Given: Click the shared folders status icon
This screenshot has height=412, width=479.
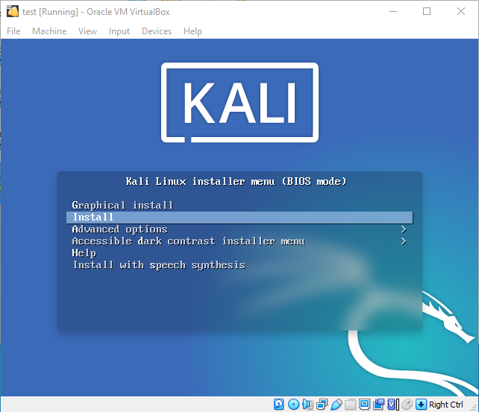Looking at the screenshot, I should point(350,405).
